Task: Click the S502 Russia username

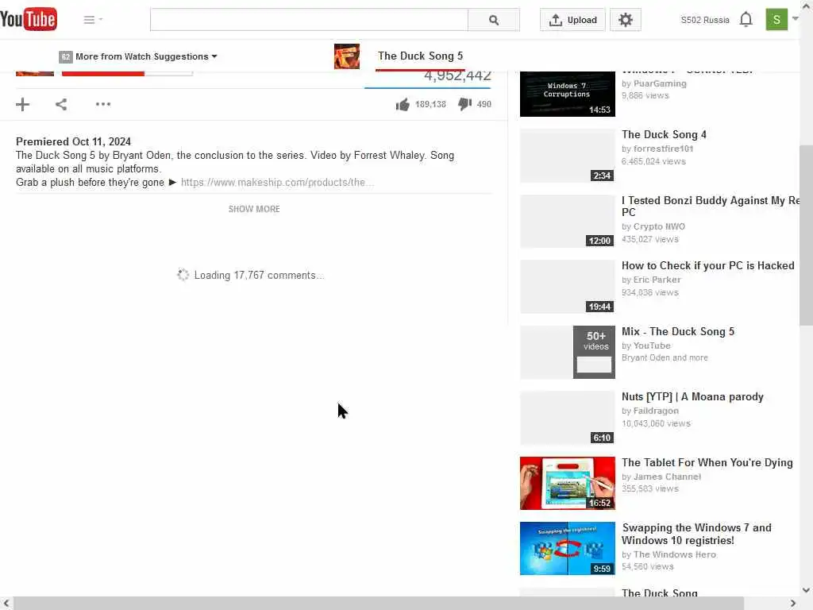Action: click(x=705, y=20)
